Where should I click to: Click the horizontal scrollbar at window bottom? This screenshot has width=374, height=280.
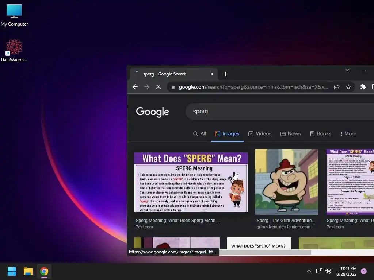click(265, 252)
